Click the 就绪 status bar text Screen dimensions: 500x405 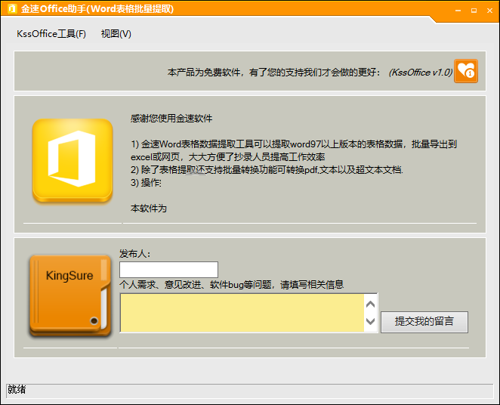(x=17, y=389)
